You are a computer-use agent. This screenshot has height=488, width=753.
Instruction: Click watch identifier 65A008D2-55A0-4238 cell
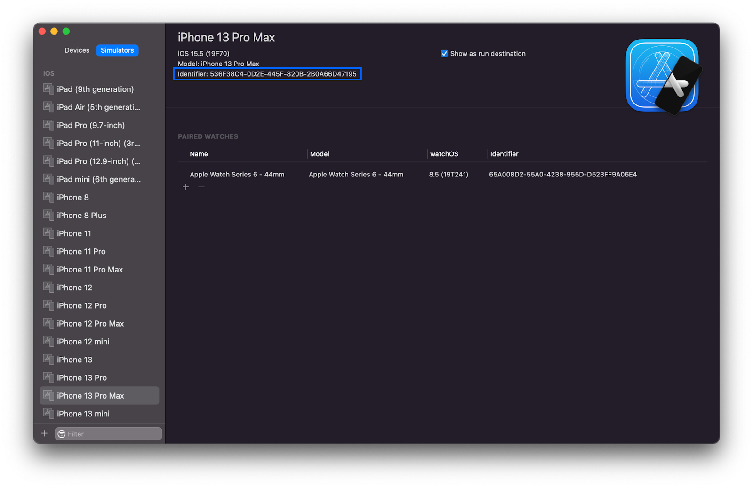[x=563, y=174]
